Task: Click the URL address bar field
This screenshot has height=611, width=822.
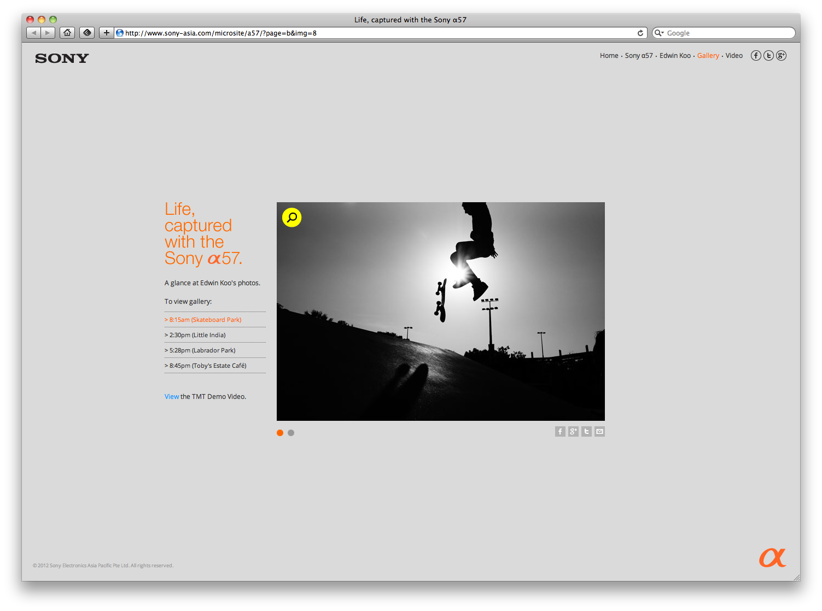Action: coord(381,33)
